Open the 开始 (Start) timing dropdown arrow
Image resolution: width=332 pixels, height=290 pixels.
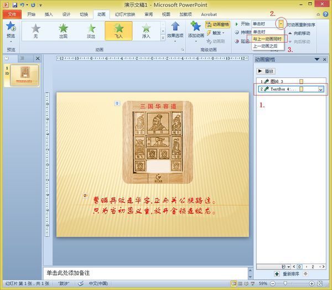pyautogui.click(x=281, y=24)
